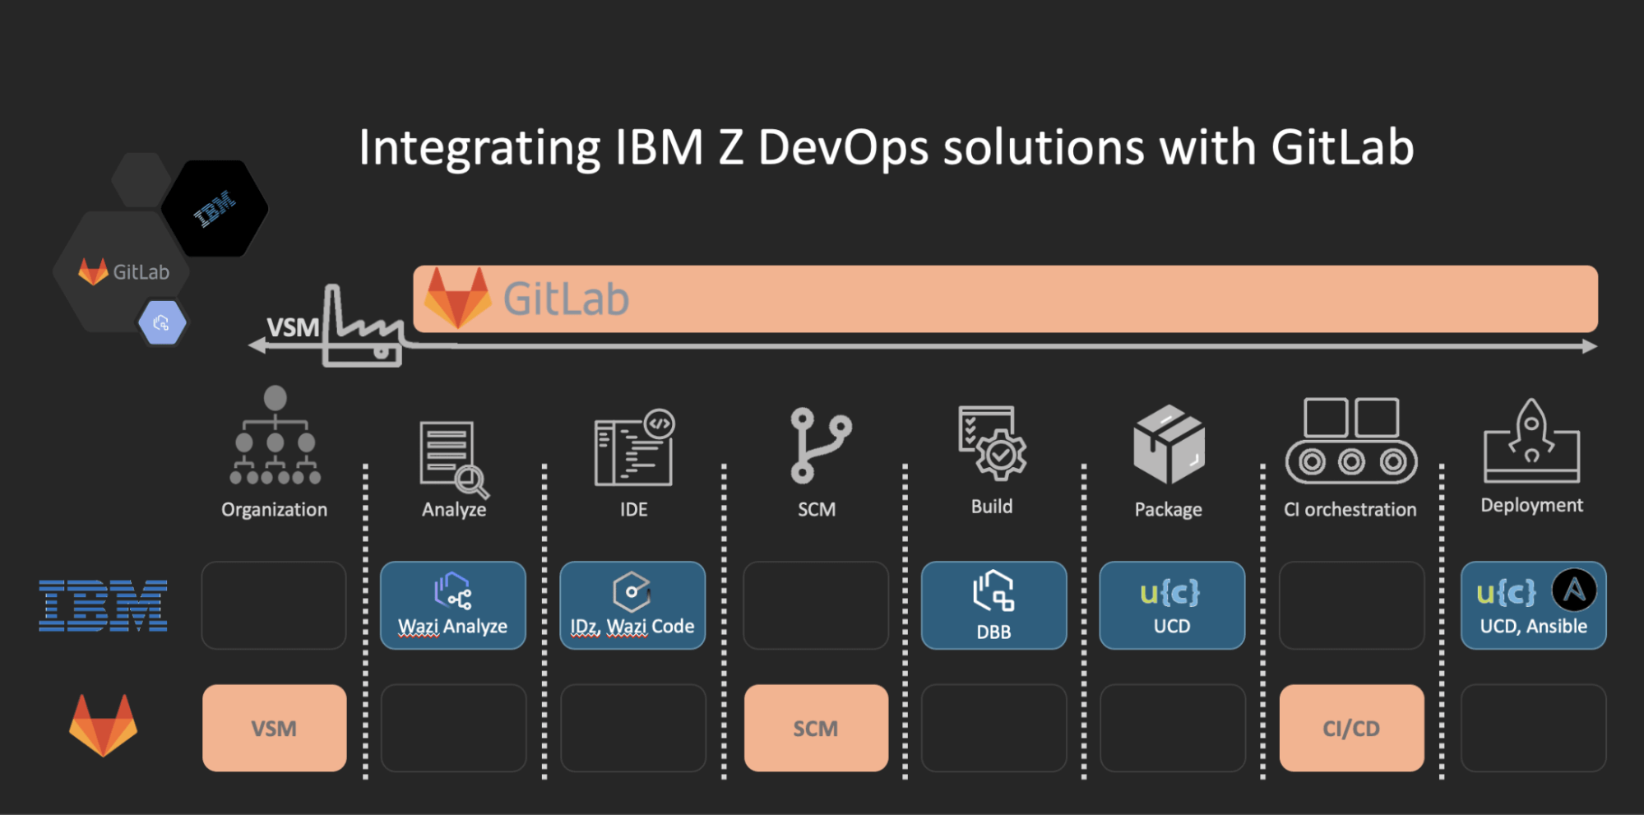
Task: Click the empty GitLab box under Analyze
Action: click(454, 728)
